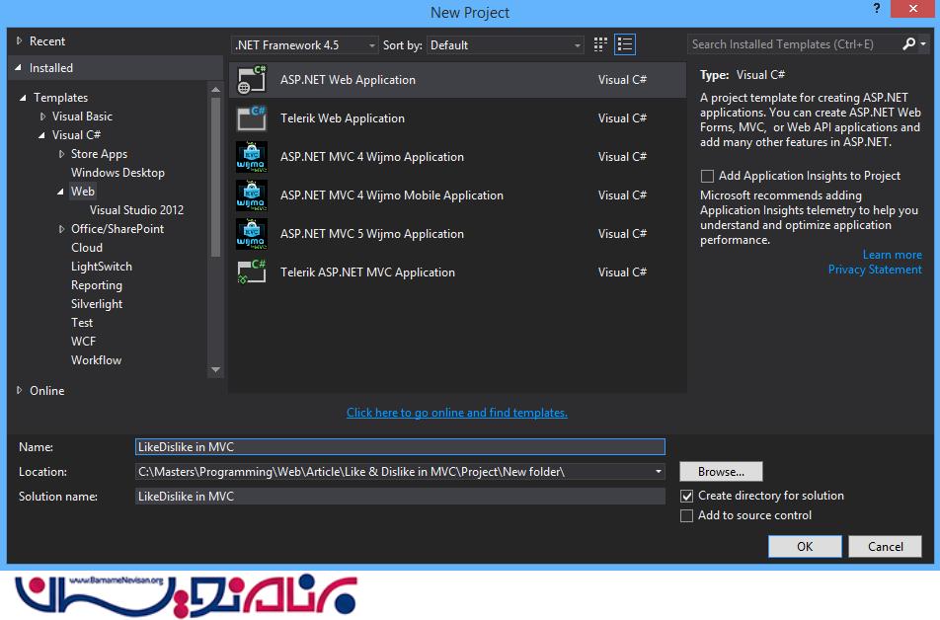Open the online templates search link

click(x=456, y=413)
